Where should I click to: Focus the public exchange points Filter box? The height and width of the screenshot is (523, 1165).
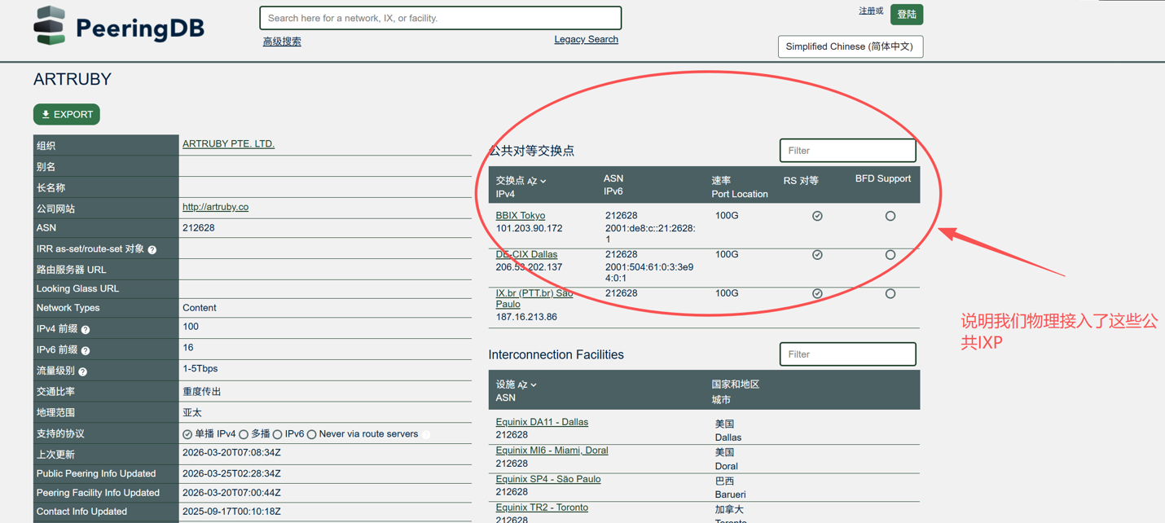click(x=848, y=151)
